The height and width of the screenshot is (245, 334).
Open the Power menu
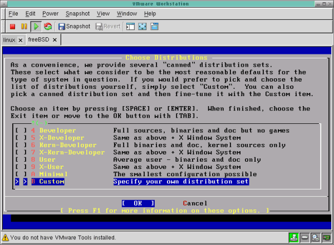[50, 13]
